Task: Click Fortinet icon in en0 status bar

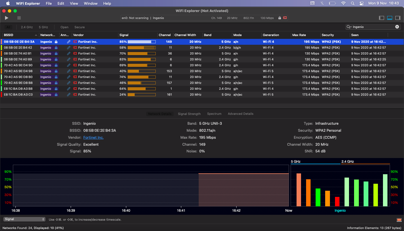Action: point(285,18)
